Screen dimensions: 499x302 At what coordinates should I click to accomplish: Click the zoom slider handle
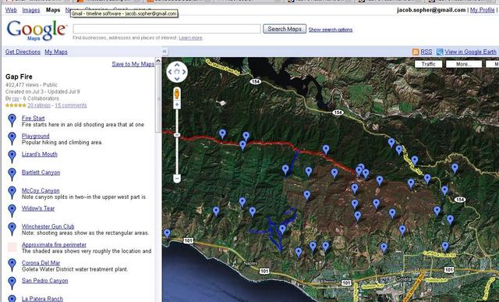177,135
